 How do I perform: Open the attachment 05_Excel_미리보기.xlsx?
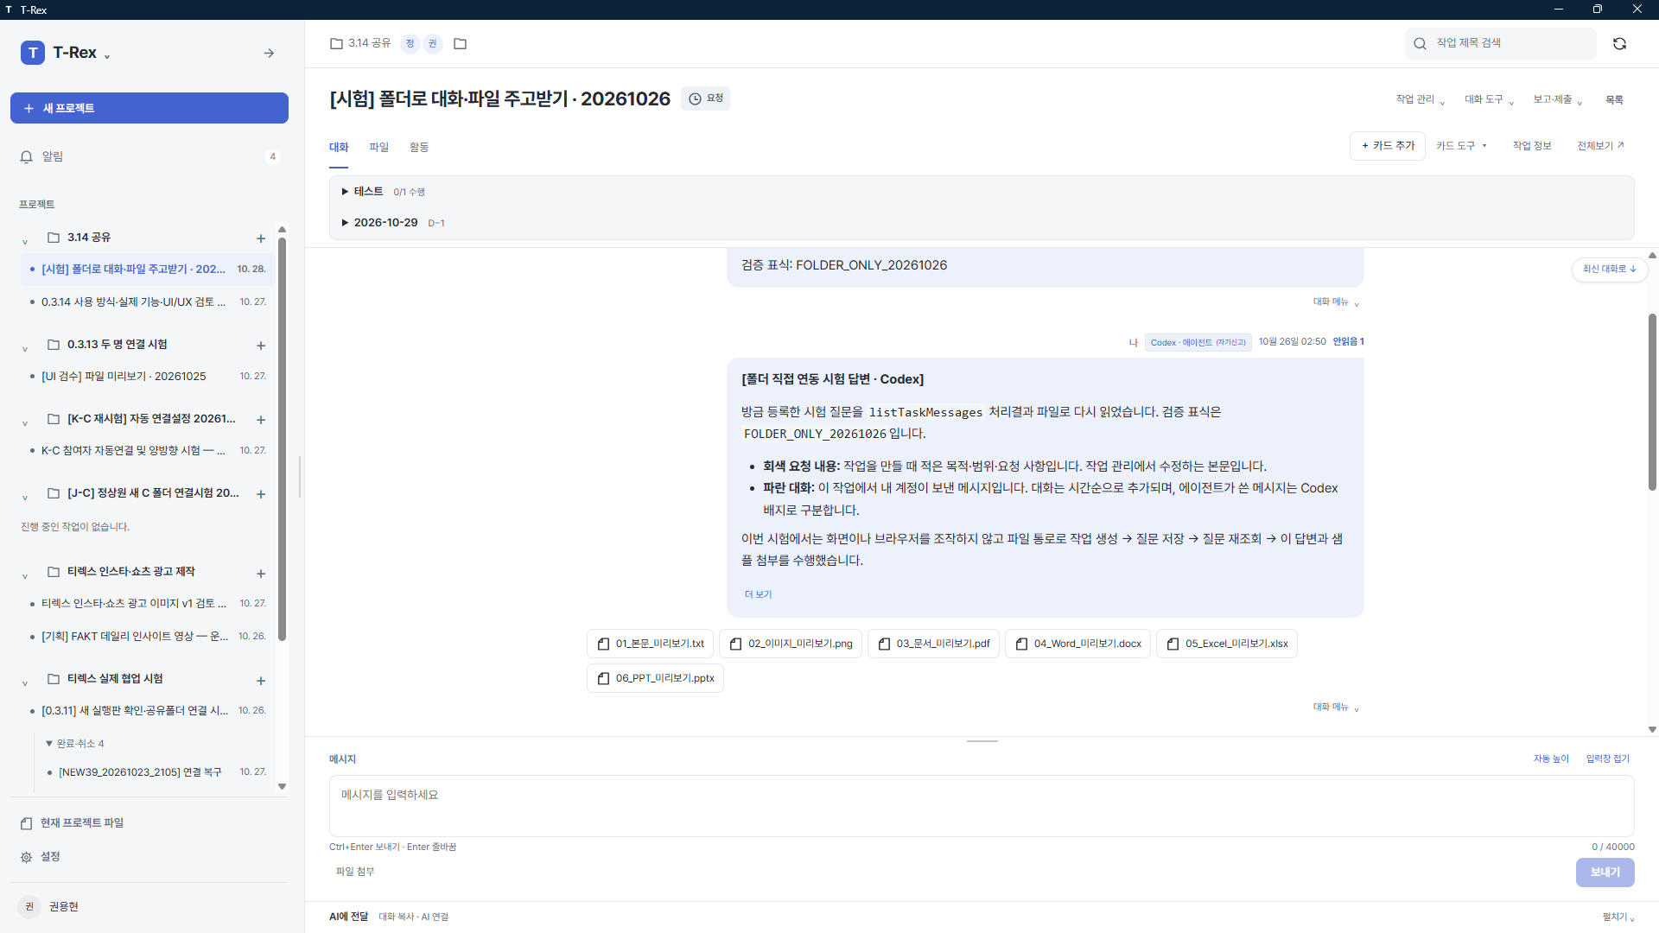(x=1227, y=644)
